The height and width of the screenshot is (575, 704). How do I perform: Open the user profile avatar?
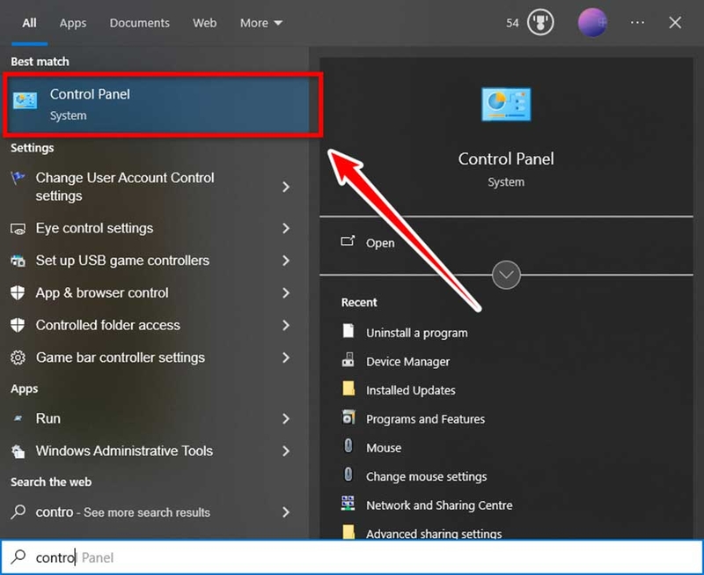tap(592, 23)
